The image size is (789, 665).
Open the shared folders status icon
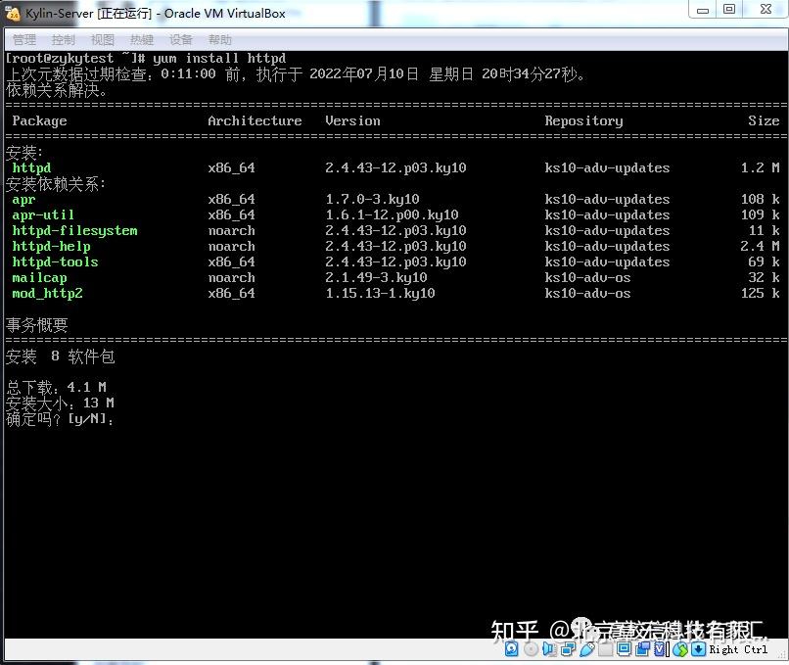click(x=606, y=648)
